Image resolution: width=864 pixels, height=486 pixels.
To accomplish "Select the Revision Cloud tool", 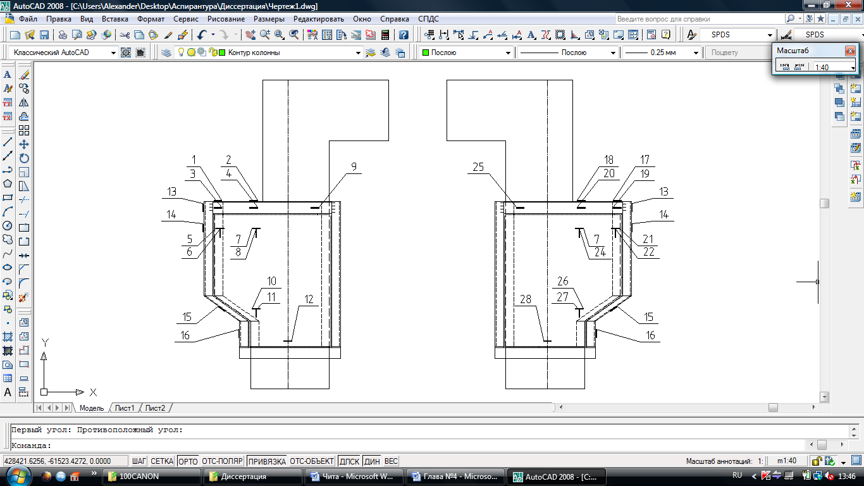I will (x=8, y=239).
